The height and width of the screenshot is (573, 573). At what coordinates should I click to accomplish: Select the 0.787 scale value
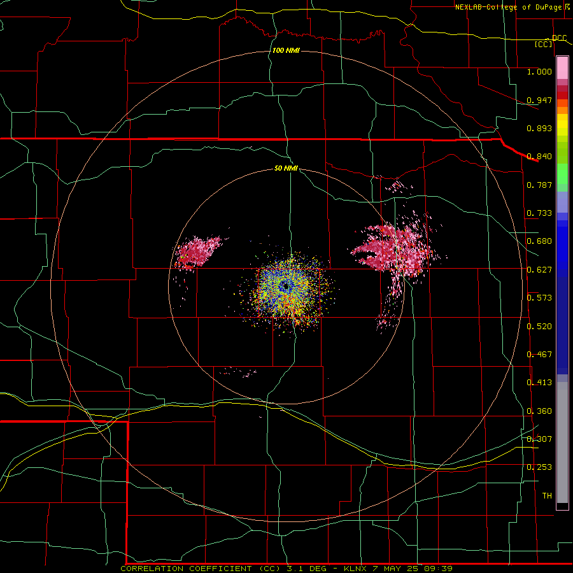pyautogui.click(x=539, y=185)
